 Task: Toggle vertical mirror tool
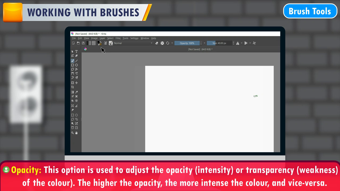246,43
